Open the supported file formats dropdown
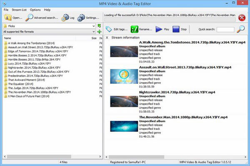250x166 pixels. pos(93,32)
